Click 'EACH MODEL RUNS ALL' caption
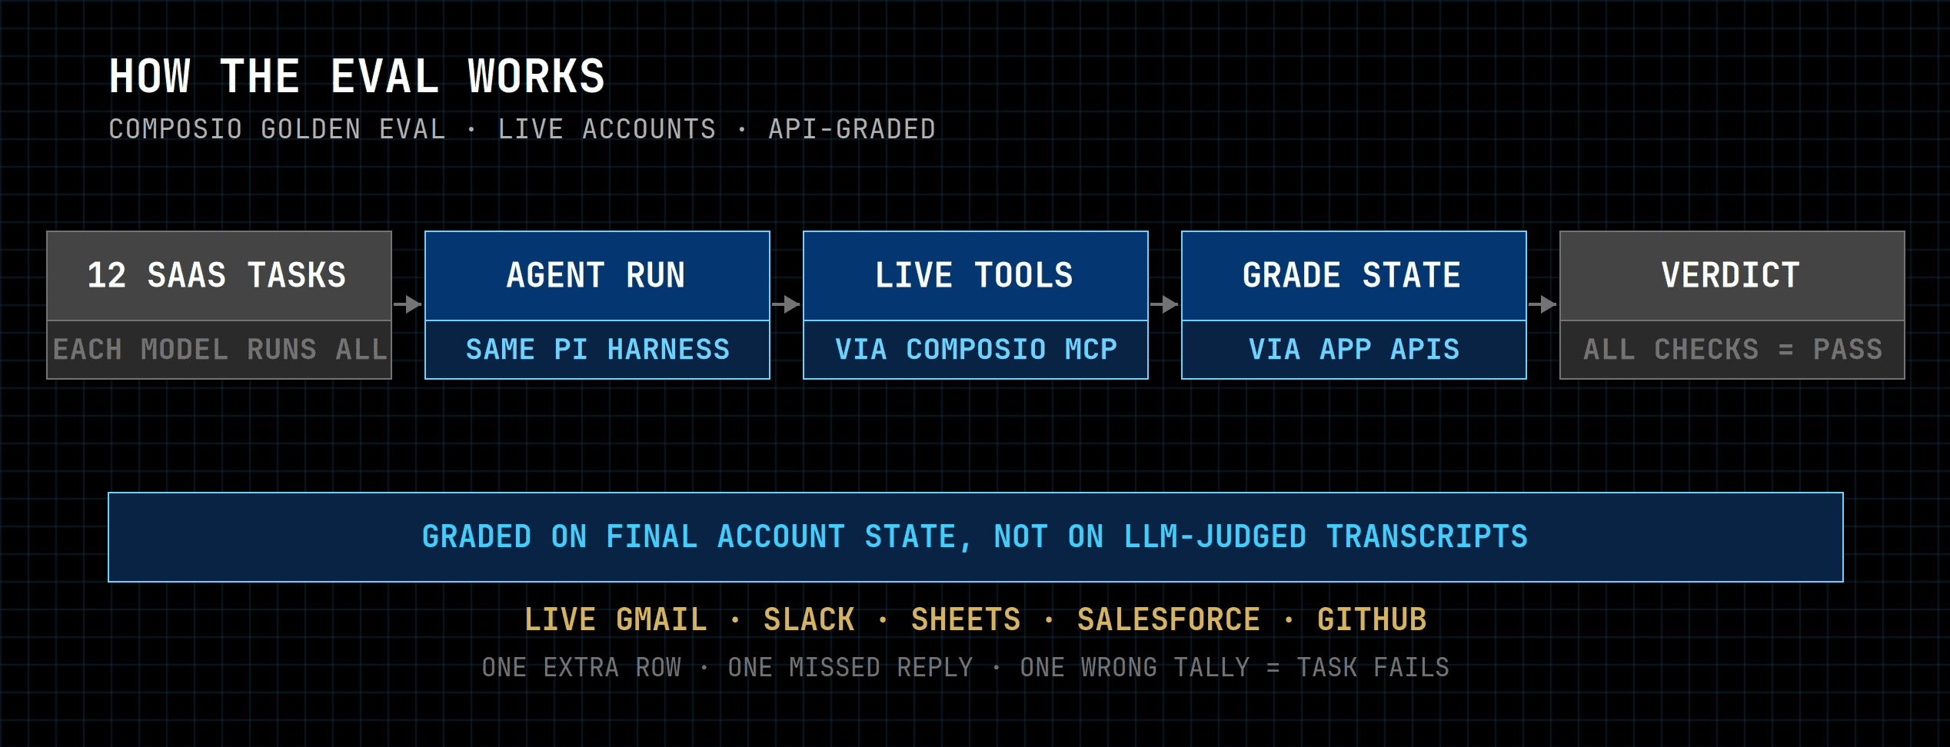Screen dimensions: 1950x747 click(x=219, y=350)
